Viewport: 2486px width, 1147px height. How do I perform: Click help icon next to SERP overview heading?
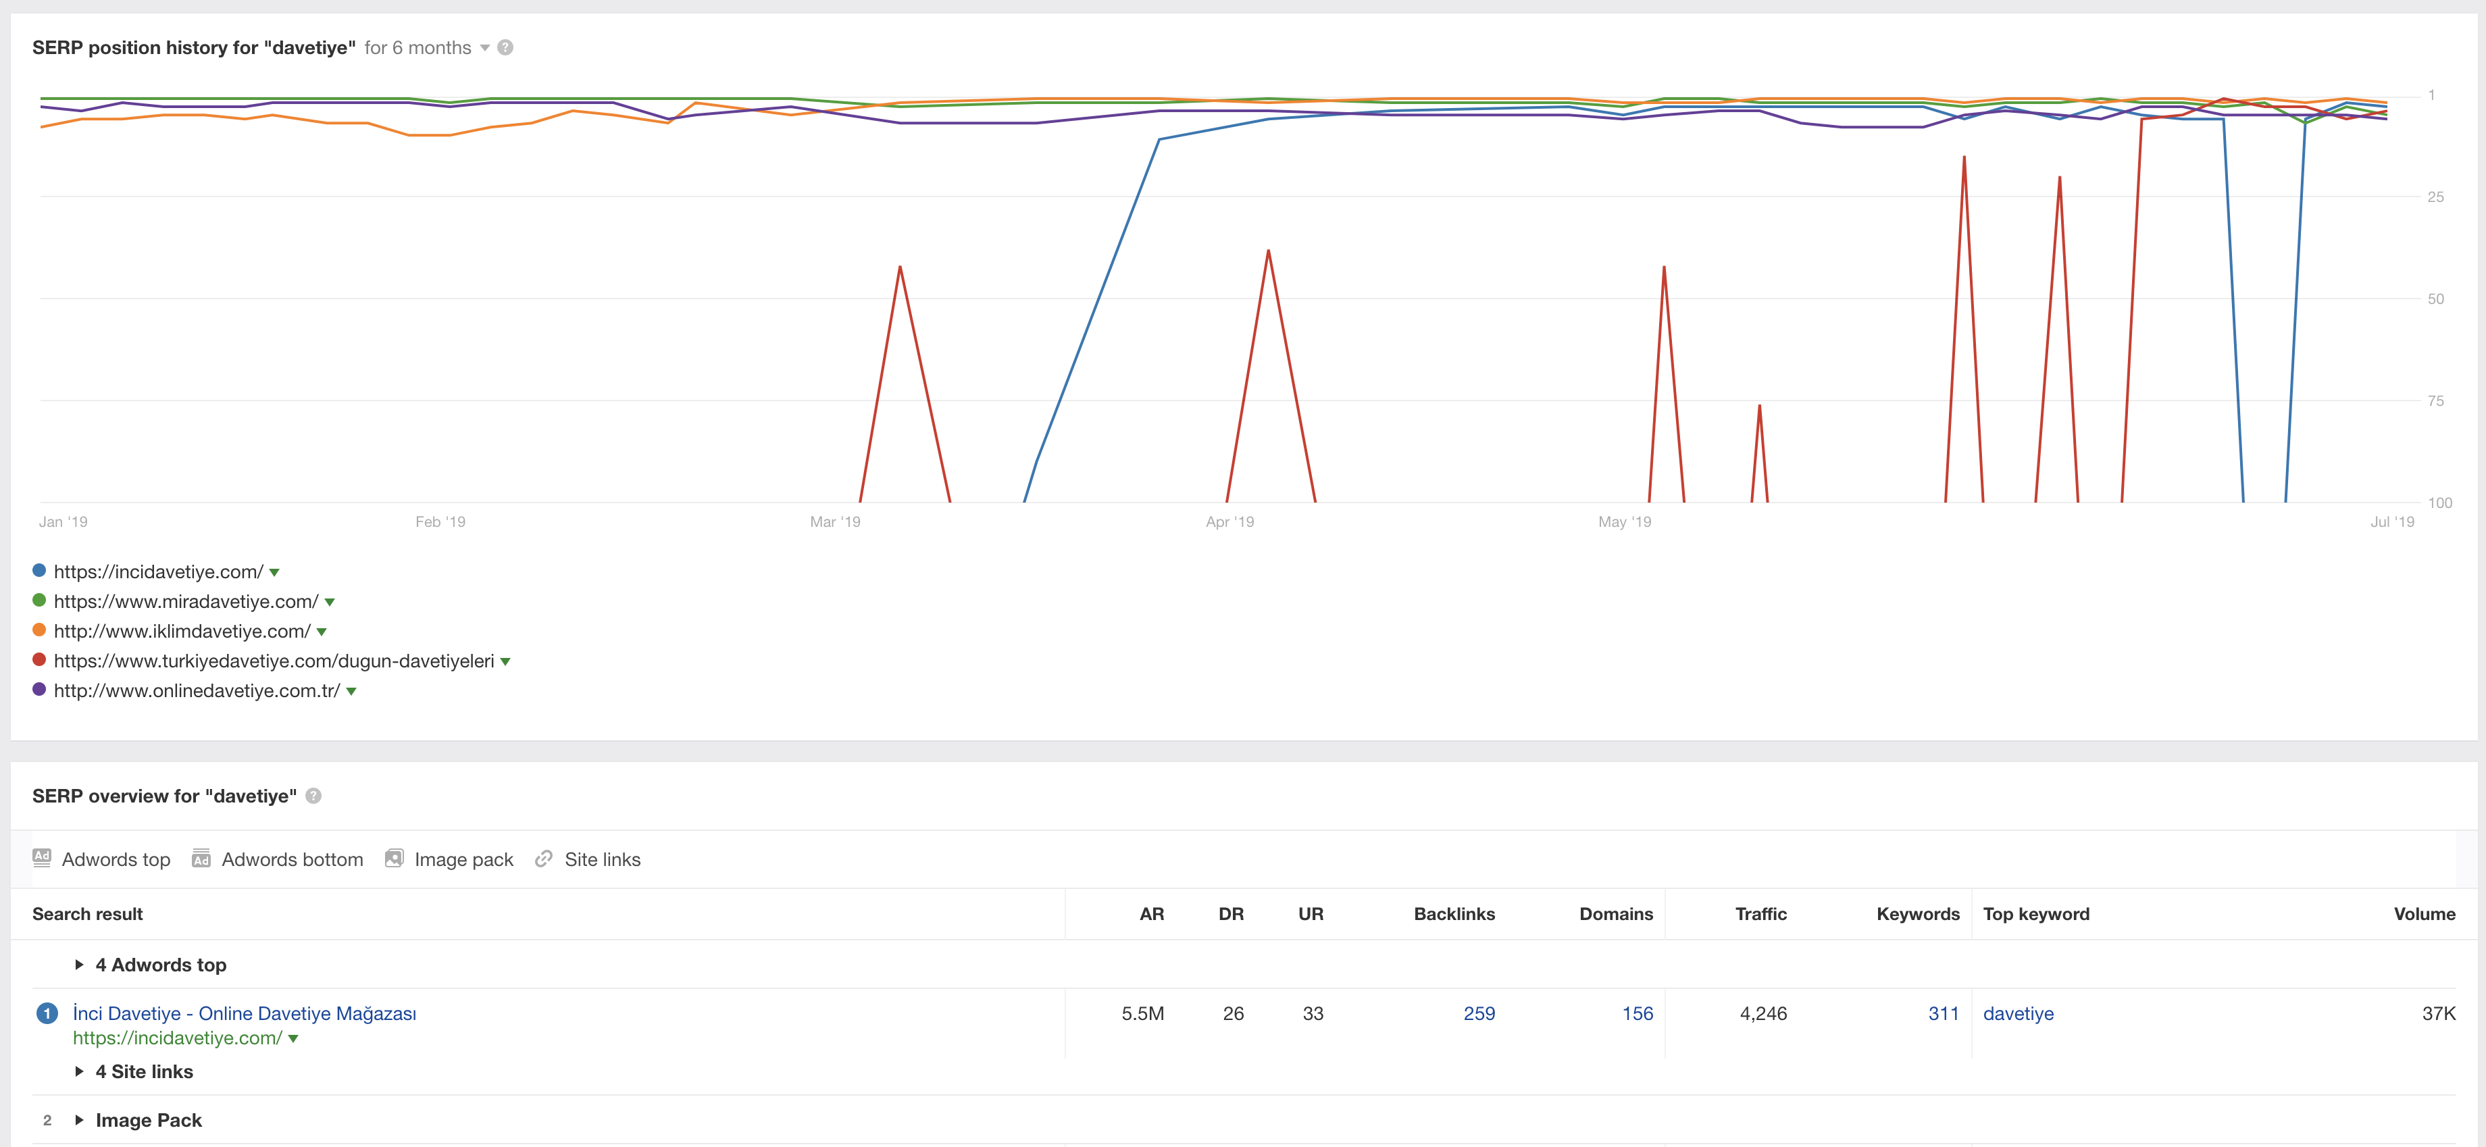(x=313, y=796)
